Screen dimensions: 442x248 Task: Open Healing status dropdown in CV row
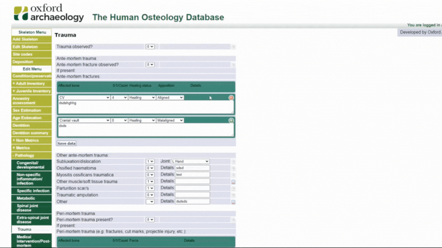pyautogui.click(x=142, y=98)
